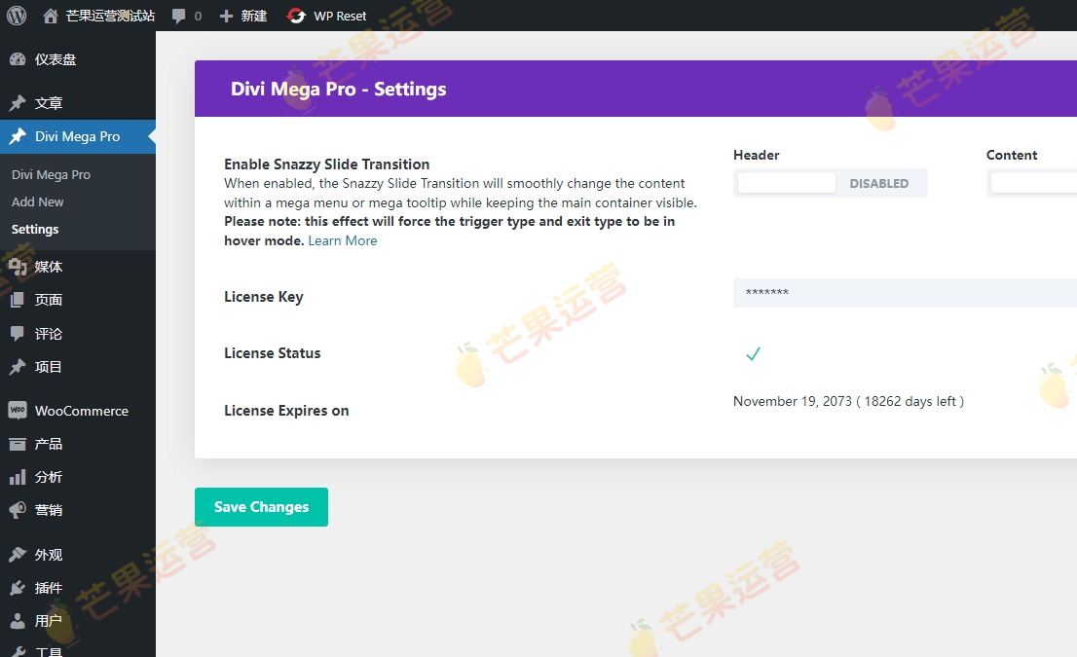The height and width of the screenshot is (657, 1077).
Task: Click the 插件 plugins icon
Action: (x=17, y=588)
